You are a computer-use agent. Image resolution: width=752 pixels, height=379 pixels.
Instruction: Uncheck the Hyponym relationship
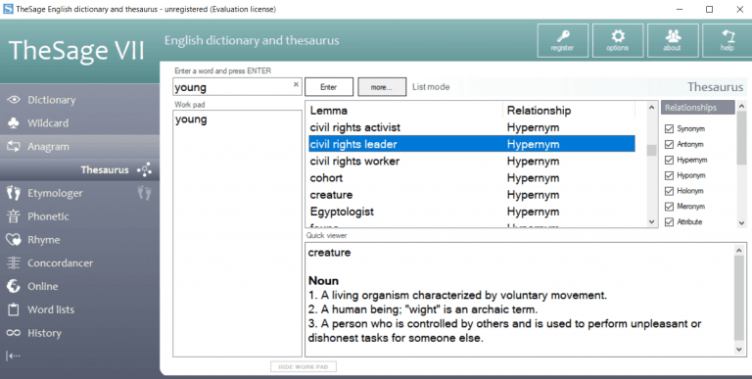point(669,175)
